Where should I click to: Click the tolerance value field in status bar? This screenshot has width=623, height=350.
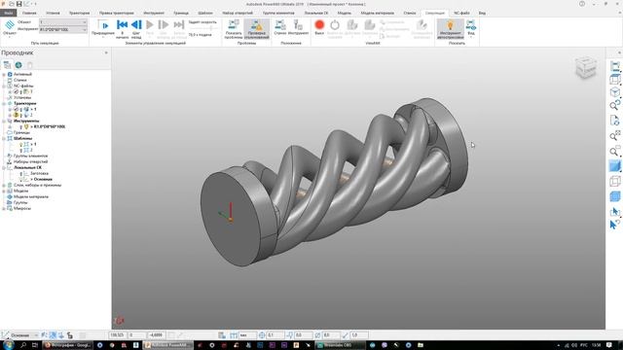point(275,335)
